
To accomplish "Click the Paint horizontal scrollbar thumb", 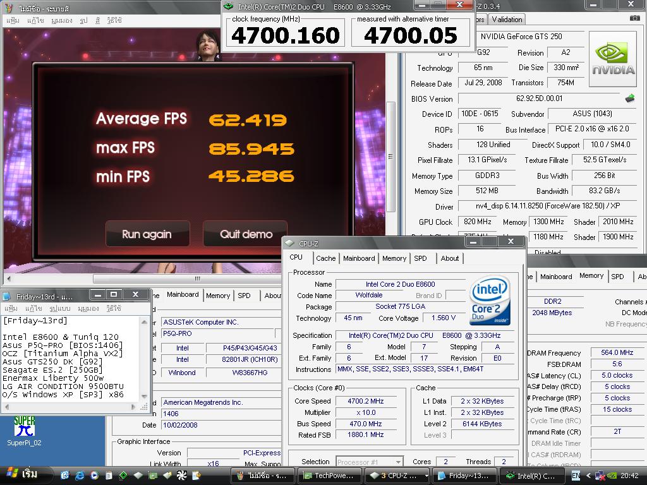I will pos(197,278).
